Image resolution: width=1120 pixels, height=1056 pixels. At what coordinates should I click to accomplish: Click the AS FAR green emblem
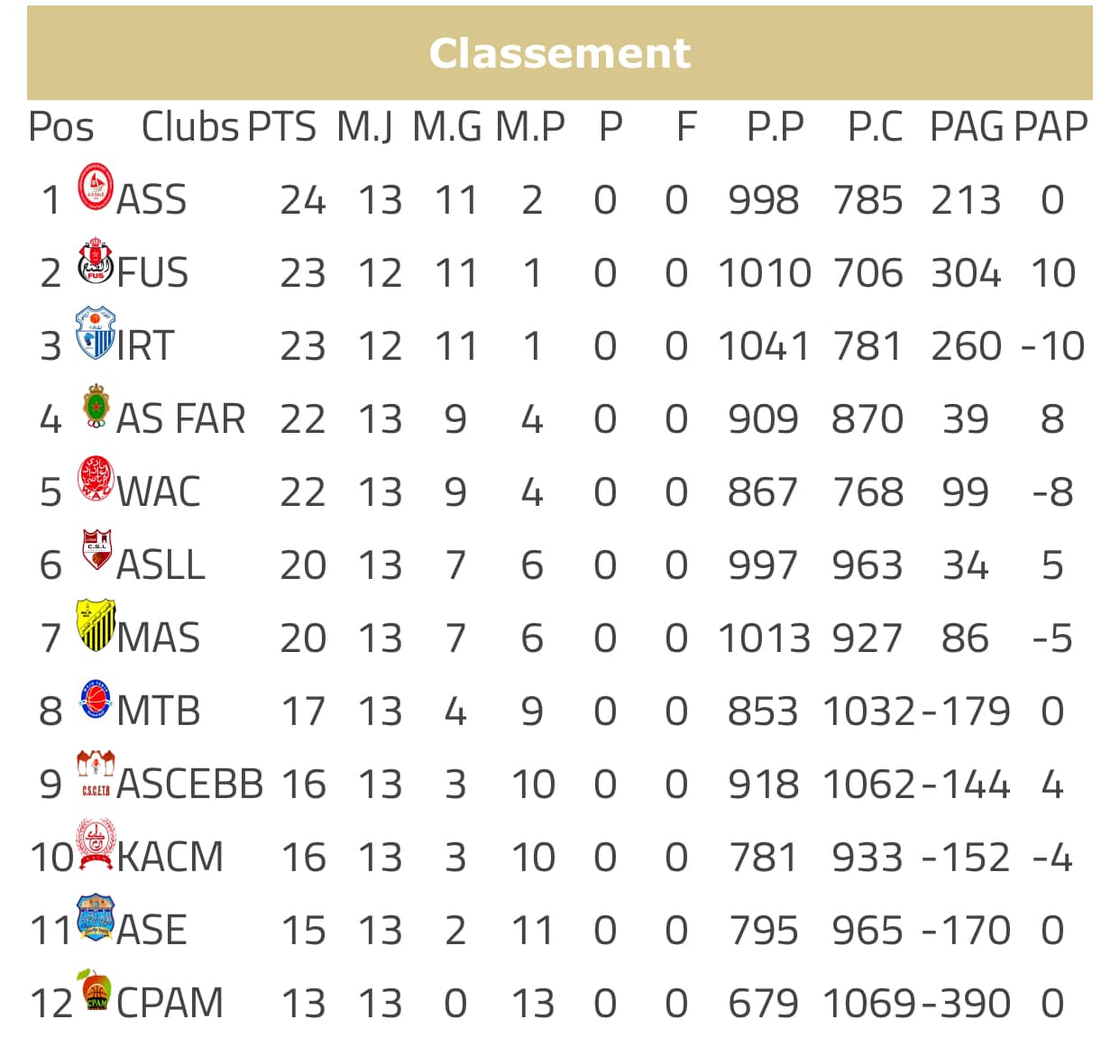click(x=95, y=406)
